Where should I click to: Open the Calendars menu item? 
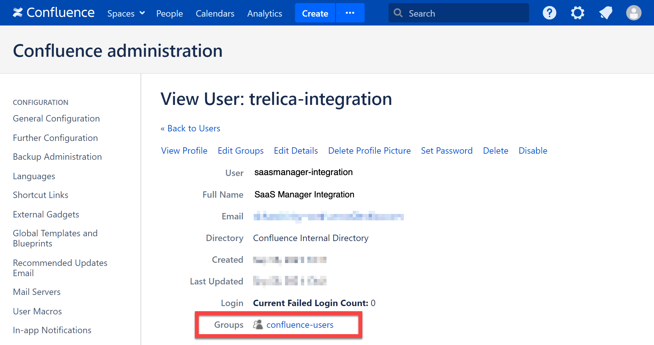[x=215, y=13]
